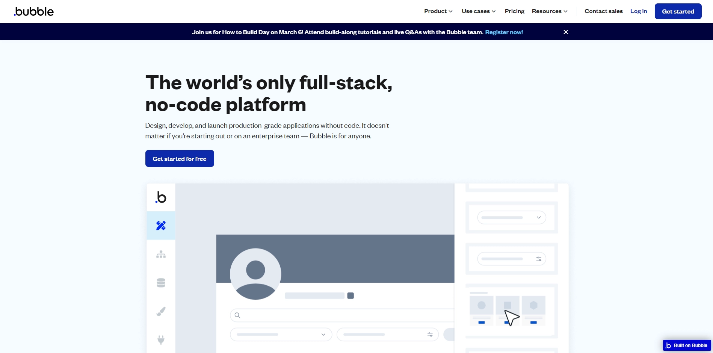Viewport: 713px width, 353px height.
Task: Open the Contact sales link
Action: point(603,11)
